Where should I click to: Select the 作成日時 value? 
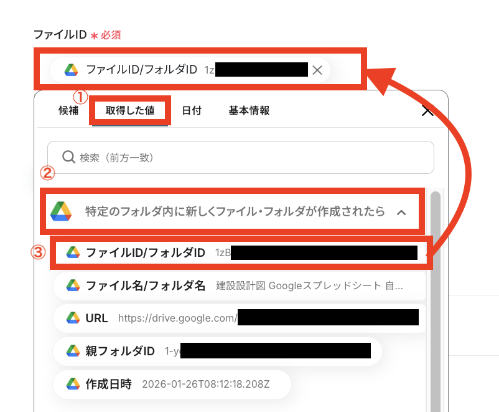pos(172,384)
